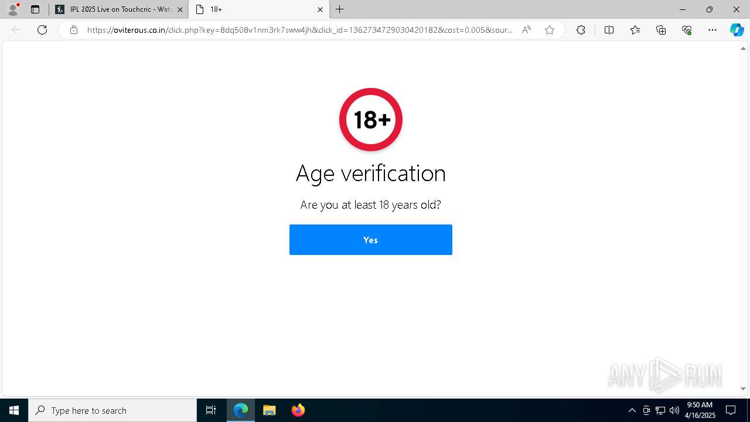The height and width of the screenshot is (422, 750).
Task: Show hidden system tray icons
Action: [632, 410]
